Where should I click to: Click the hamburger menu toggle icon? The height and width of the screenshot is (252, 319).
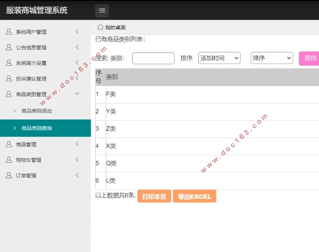pyautogui.click(x=102, y=10)
